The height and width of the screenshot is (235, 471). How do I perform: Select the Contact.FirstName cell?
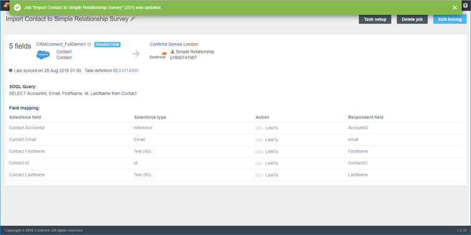pos(27,151)
